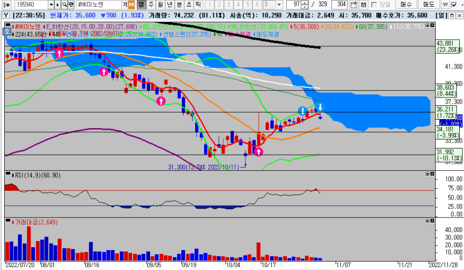The height and width of the screenshot is (270, 464).
Task: Open the interval value 3 dropdown
Action: pos(279,4)
